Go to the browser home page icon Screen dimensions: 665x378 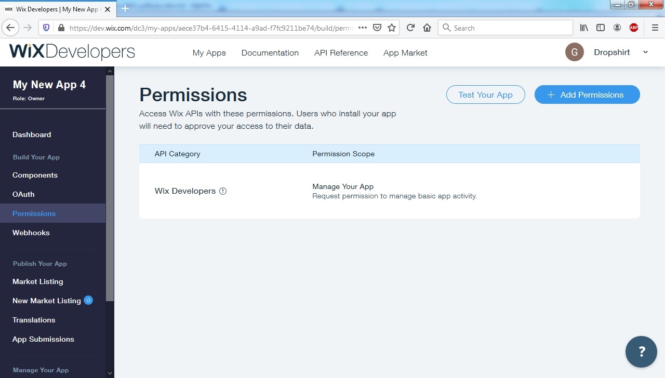[x=427, y=28]
